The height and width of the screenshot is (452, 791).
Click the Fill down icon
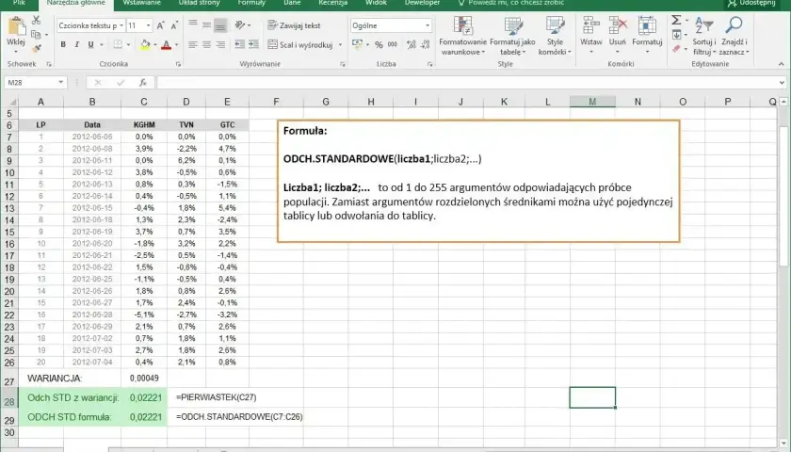click(676, 35)
